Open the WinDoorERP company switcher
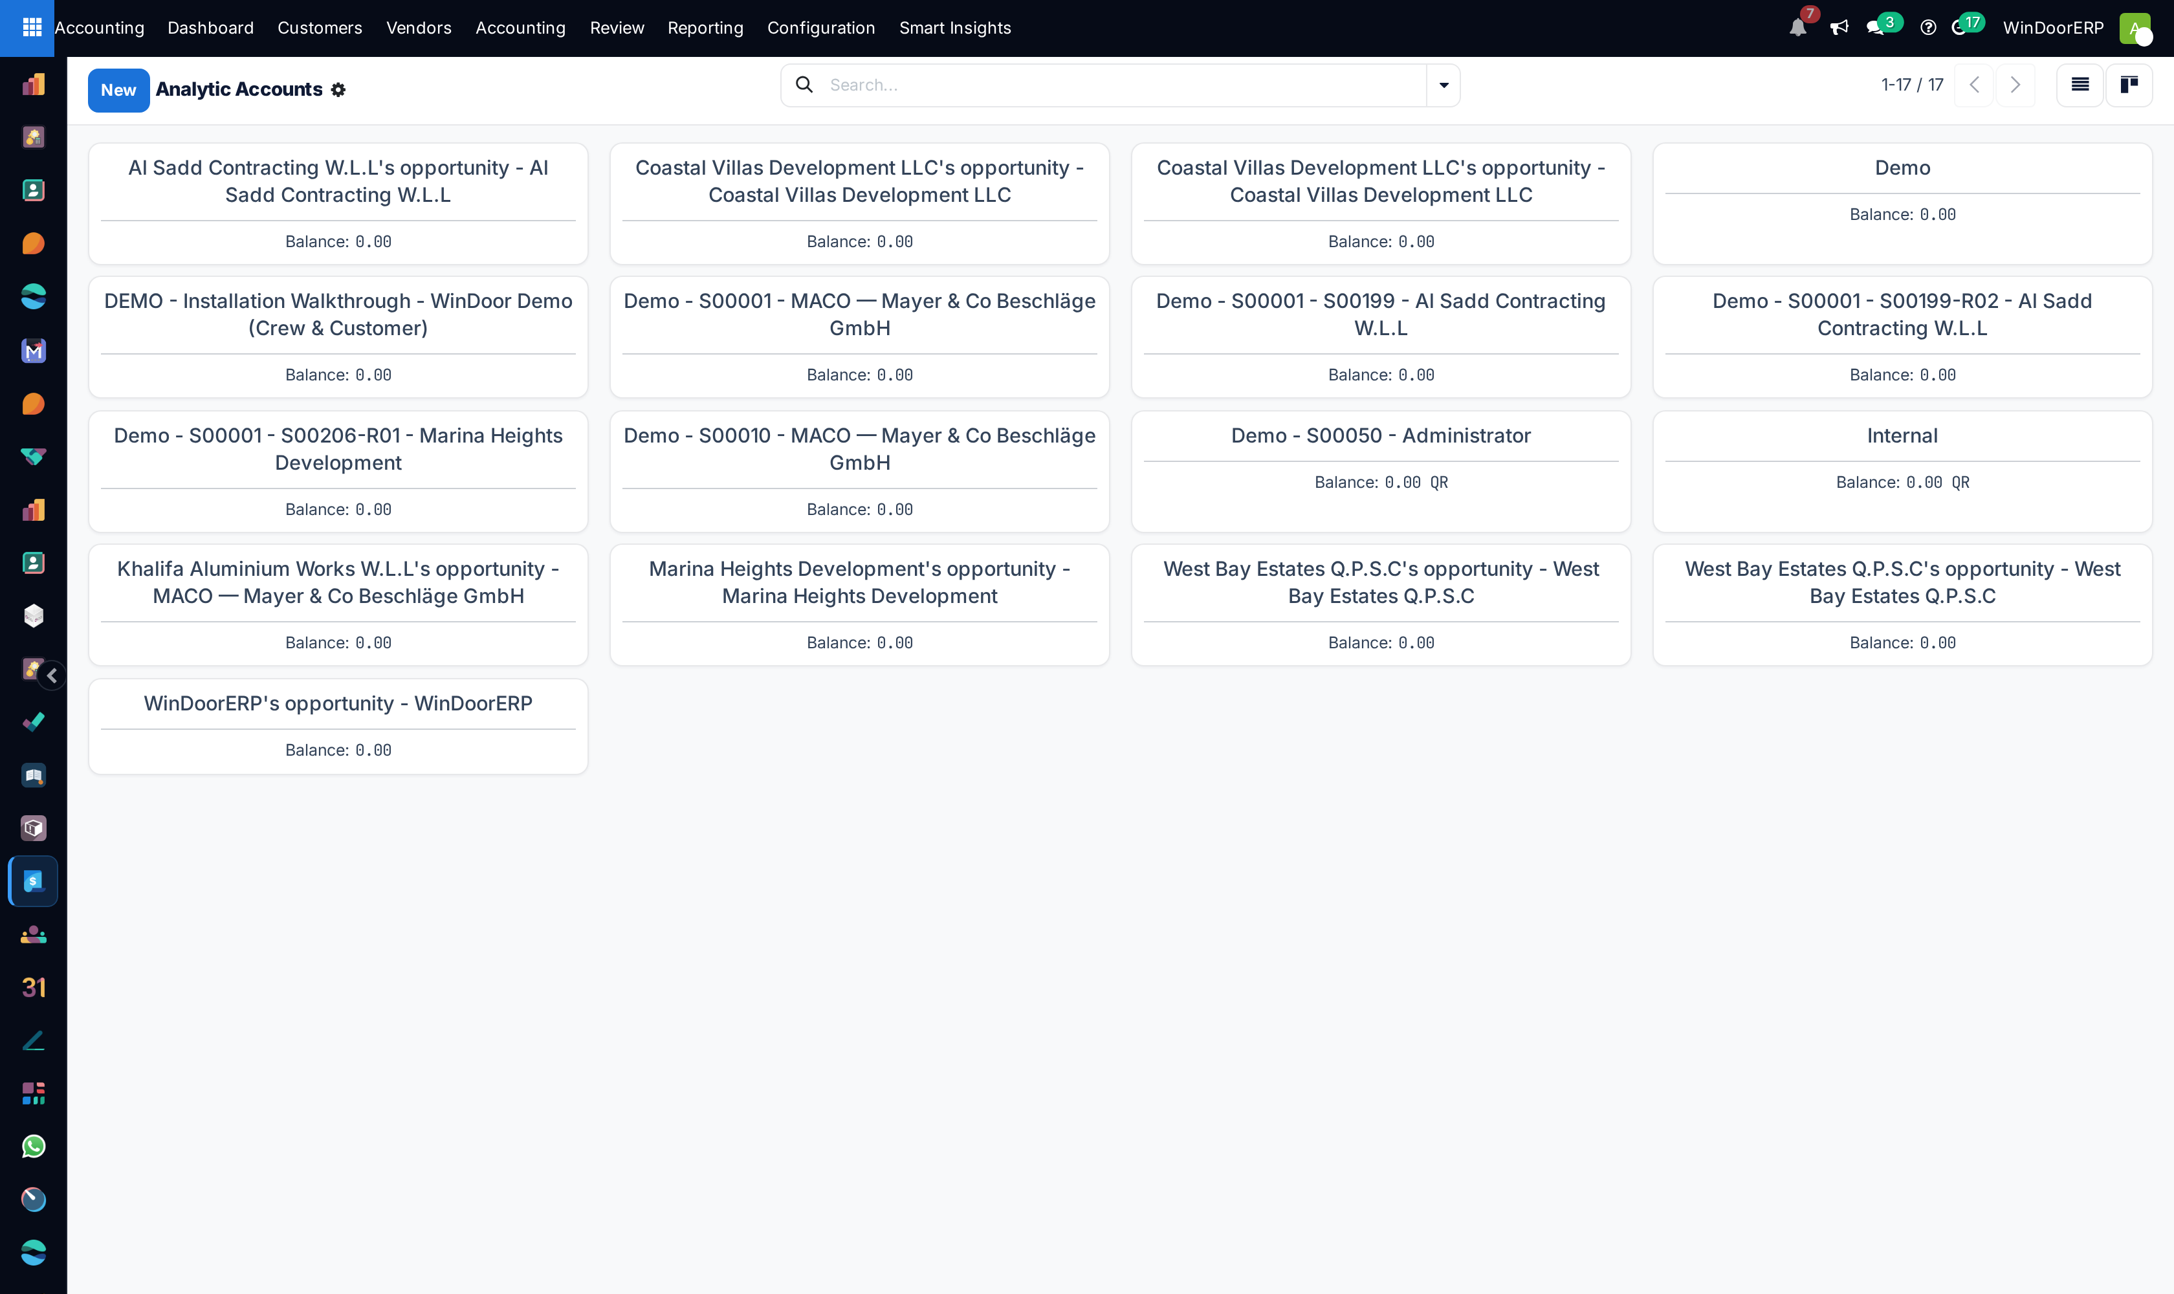The width and height of the screenshot is (2174, 1294). point(2053,28)
